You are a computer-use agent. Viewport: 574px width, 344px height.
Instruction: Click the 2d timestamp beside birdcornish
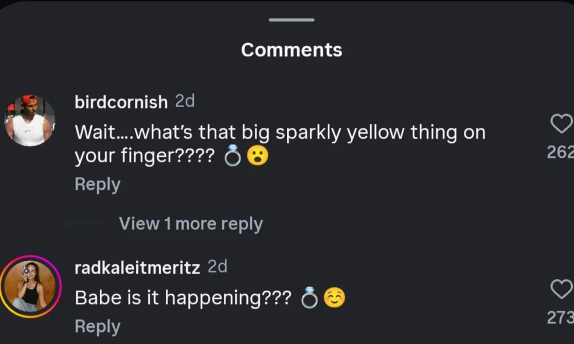[x=185, y=101]
